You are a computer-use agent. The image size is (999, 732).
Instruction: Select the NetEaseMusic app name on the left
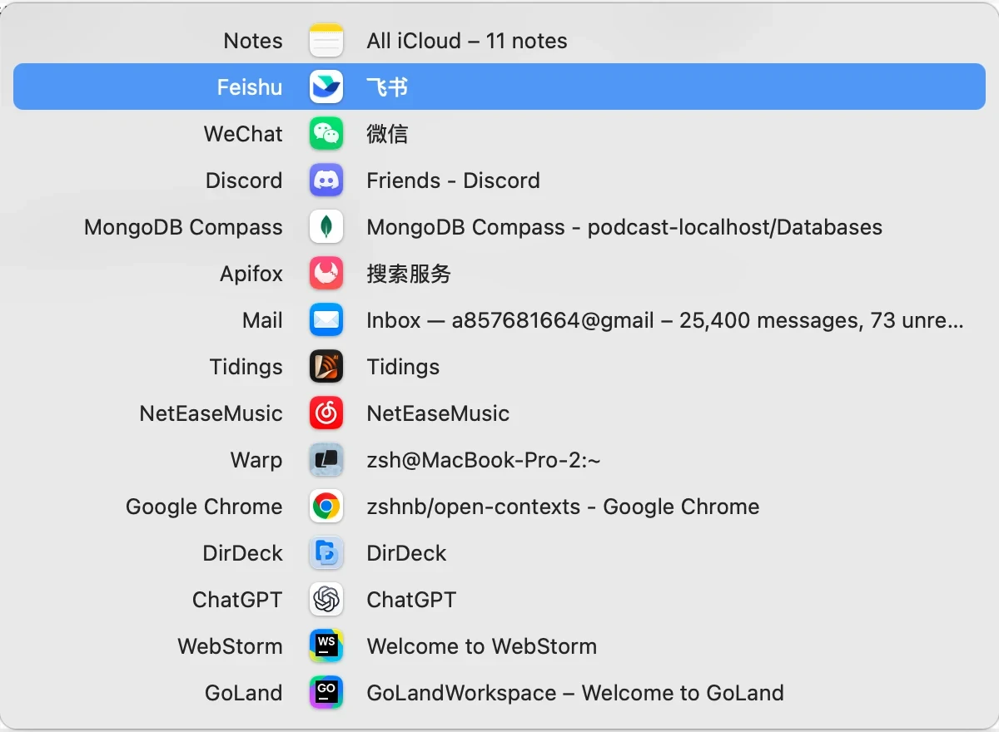(x=211, y=413)
